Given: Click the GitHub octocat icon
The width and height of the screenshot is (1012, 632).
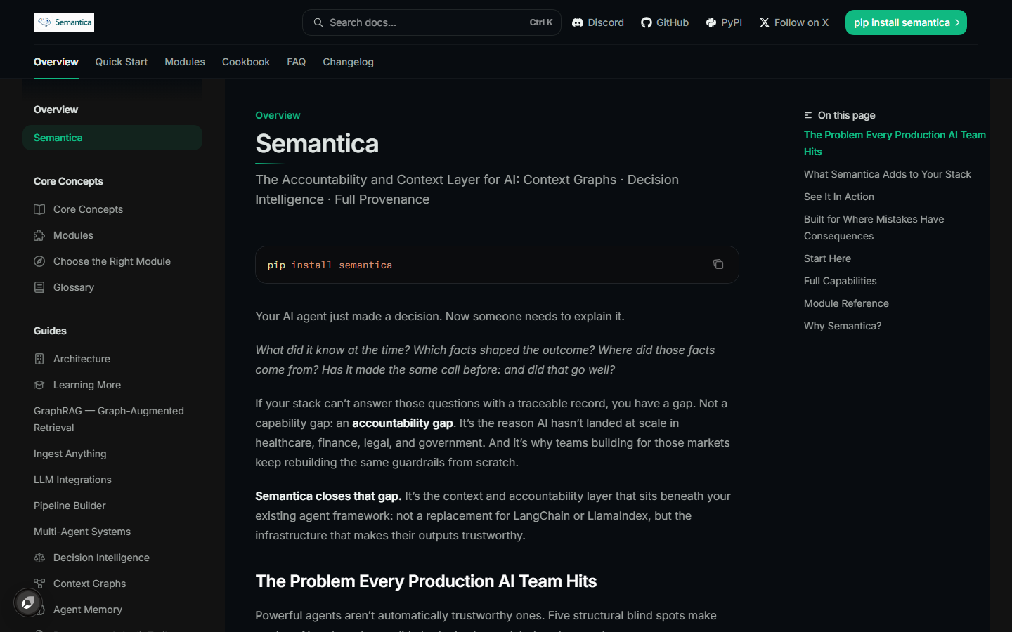Looking at the screenshot, I should [x=647, y=22].
